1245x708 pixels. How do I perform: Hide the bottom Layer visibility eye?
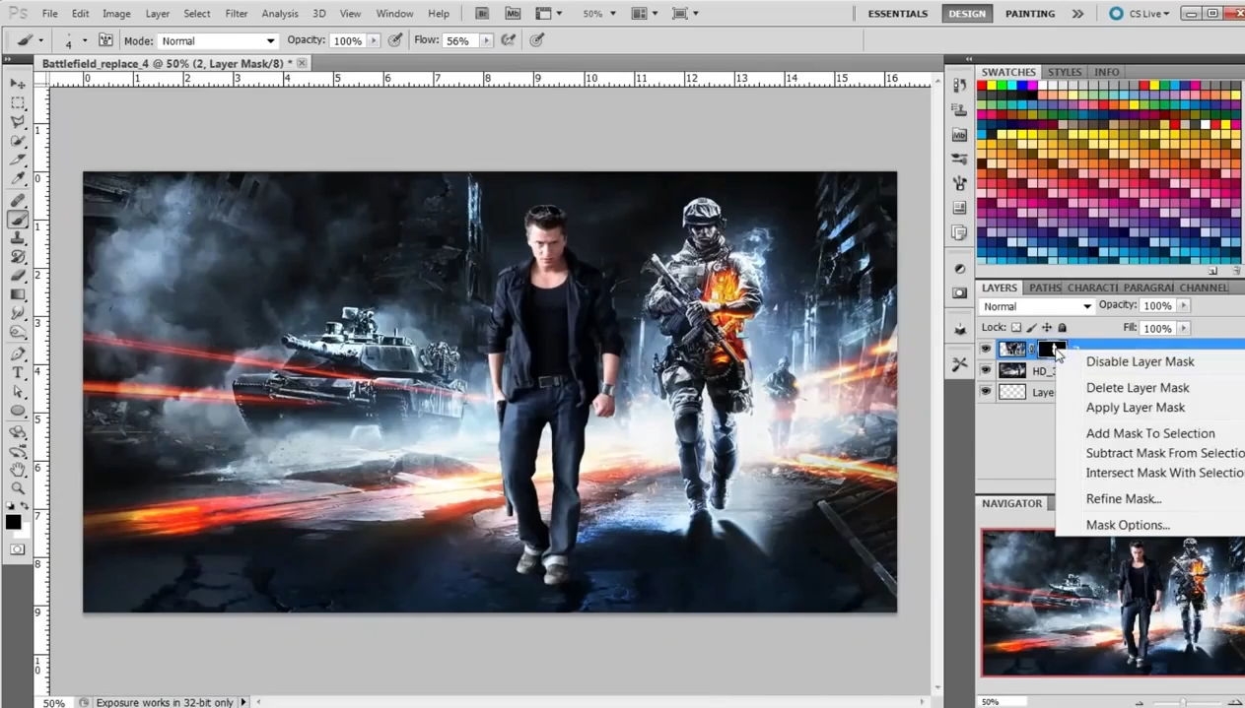point(986,391)
